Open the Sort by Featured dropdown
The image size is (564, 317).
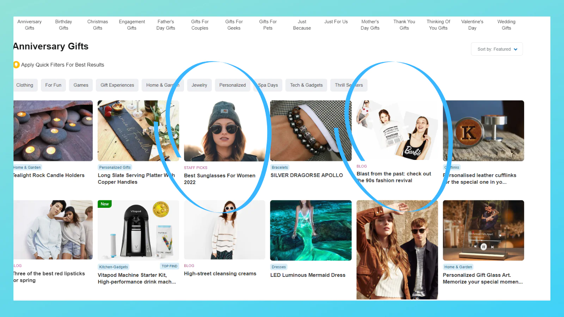pyautogui.click(x=497, y=49)
